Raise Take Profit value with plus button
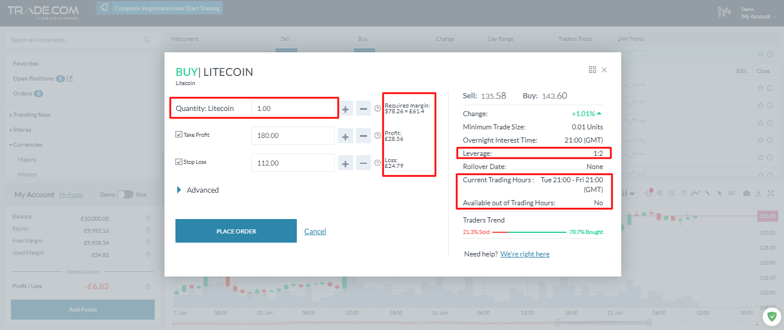The image size is (784, 330). [345, 136]
